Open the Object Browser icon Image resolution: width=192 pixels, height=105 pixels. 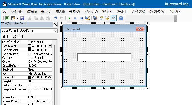coord(107,18)
